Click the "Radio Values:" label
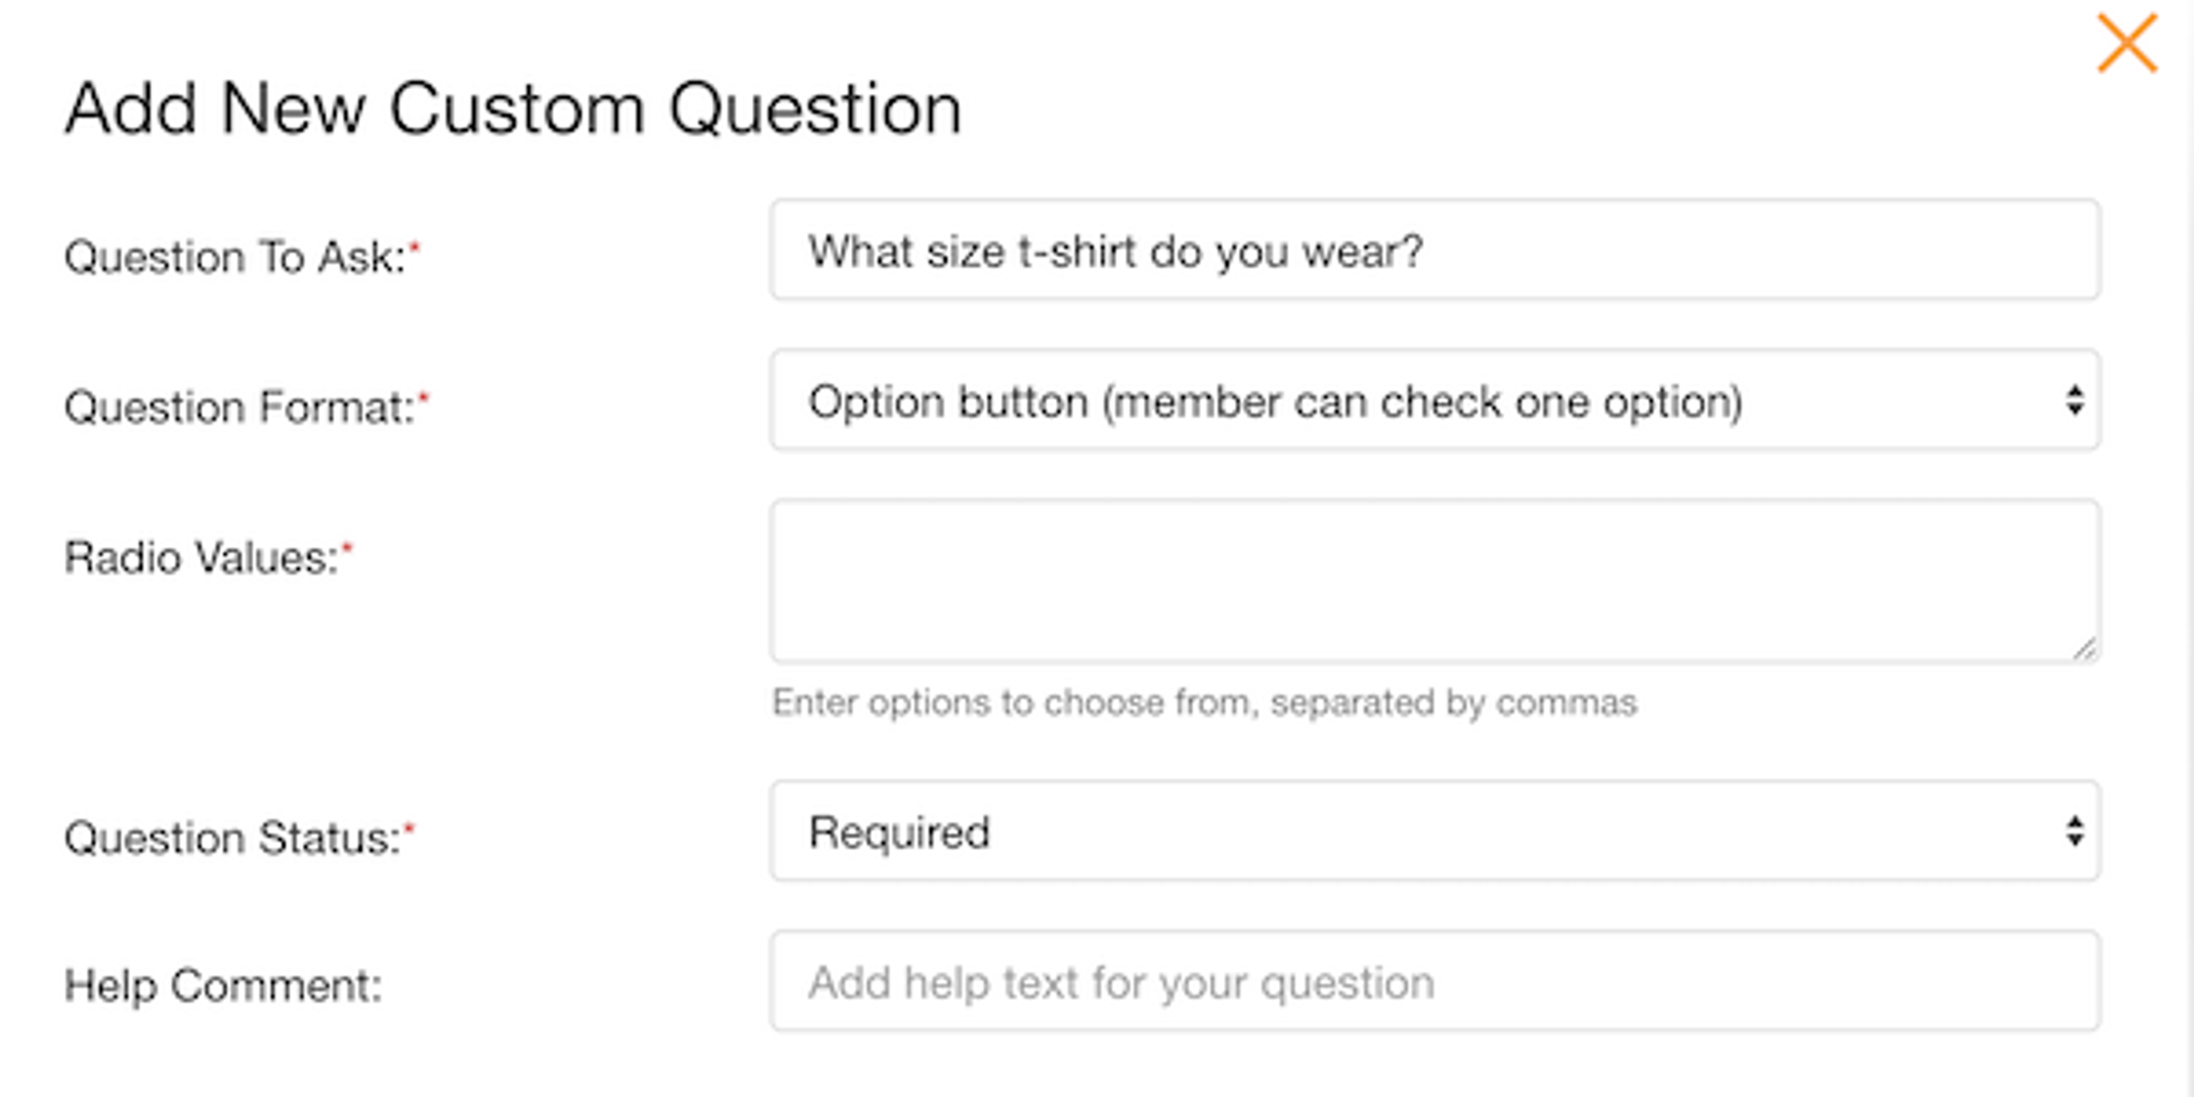2194x1097 pixels. 202,559
